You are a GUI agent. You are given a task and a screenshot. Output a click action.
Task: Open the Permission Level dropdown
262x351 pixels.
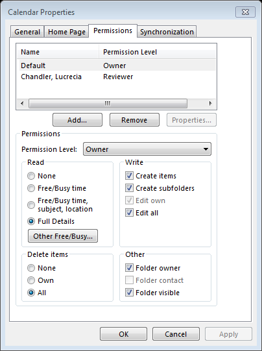click(147, 149)
